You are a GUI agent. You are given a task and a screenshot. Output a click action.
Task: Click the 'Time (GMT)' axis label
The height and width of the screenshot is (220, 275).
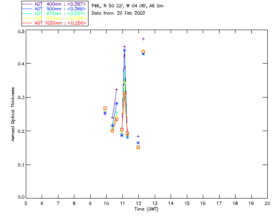(x=146, y=209)
